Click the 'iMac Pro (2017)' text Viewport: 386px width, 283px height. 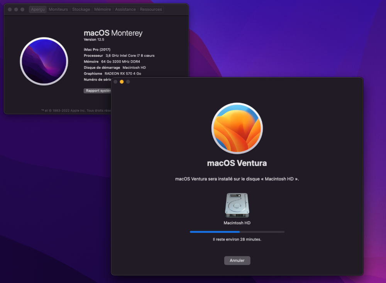97,49
